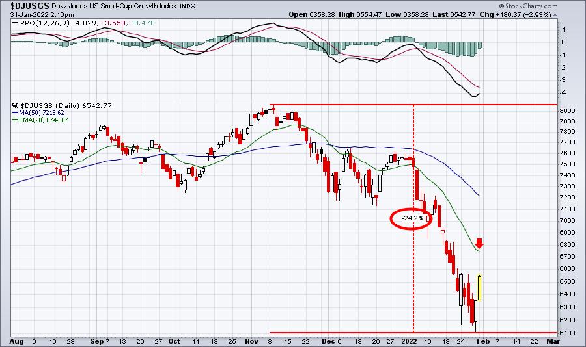Screen dimensions: 586x347
Task: Click the 2022 label on date axis
Action: (408, 341)
